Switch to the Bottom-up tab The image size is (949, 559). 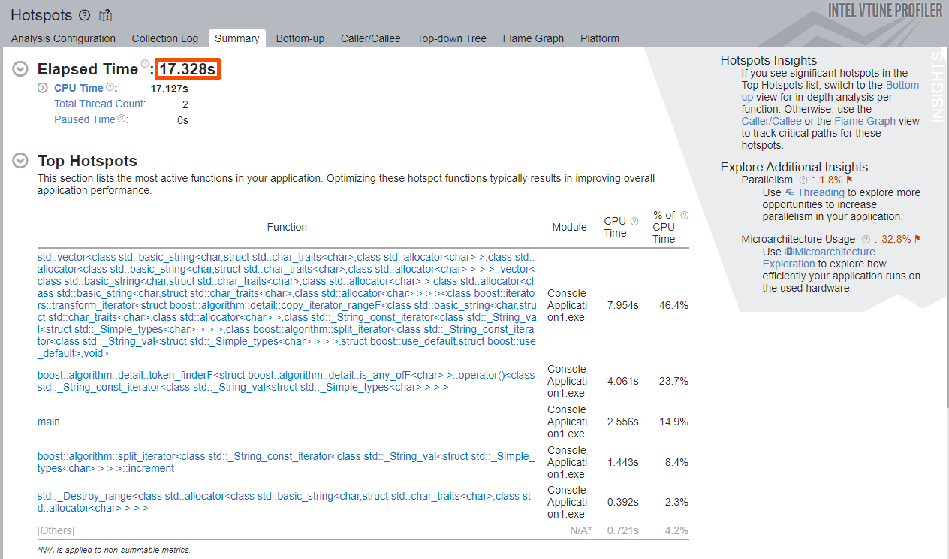(300, 38)
